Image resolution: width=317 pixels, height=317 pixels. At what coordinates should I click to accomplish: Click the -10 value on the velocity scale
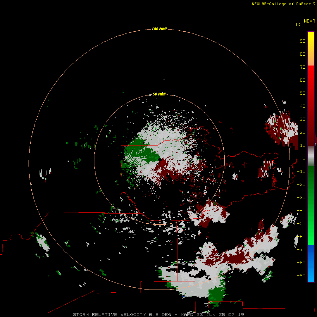(301, 172)
